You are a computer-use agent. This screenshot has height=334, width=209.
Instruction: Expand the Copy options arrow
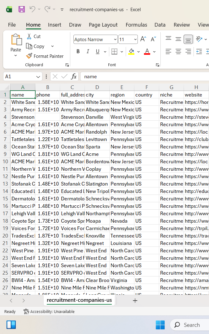click(52, 46)
